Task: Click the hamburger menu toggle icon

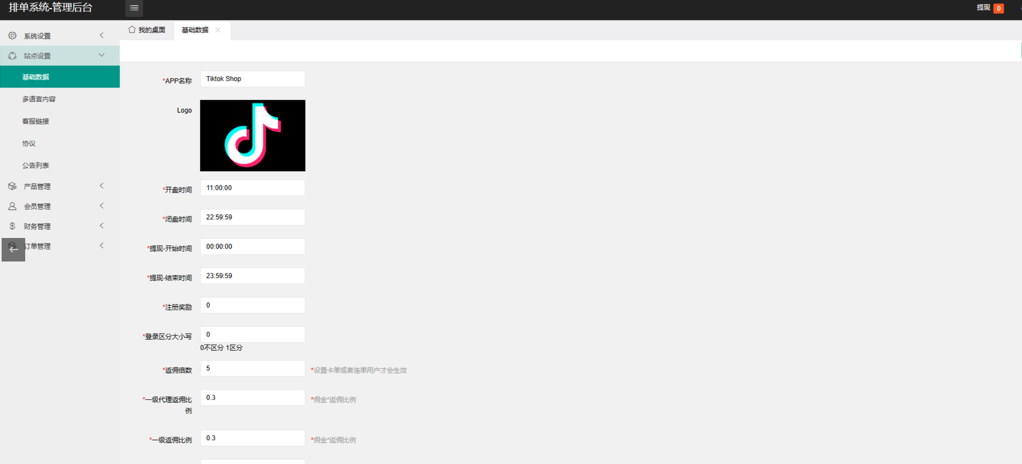Action: tap(134, 8)
